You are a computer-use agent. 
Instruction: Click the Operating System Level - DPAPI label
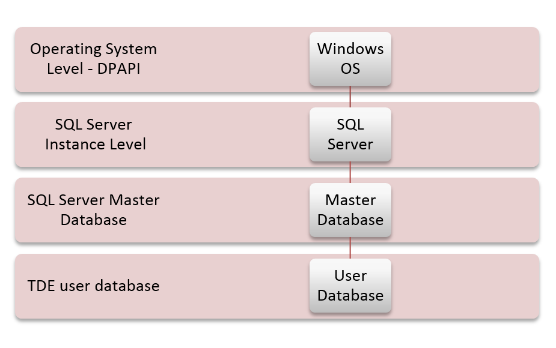click(93, 59)
